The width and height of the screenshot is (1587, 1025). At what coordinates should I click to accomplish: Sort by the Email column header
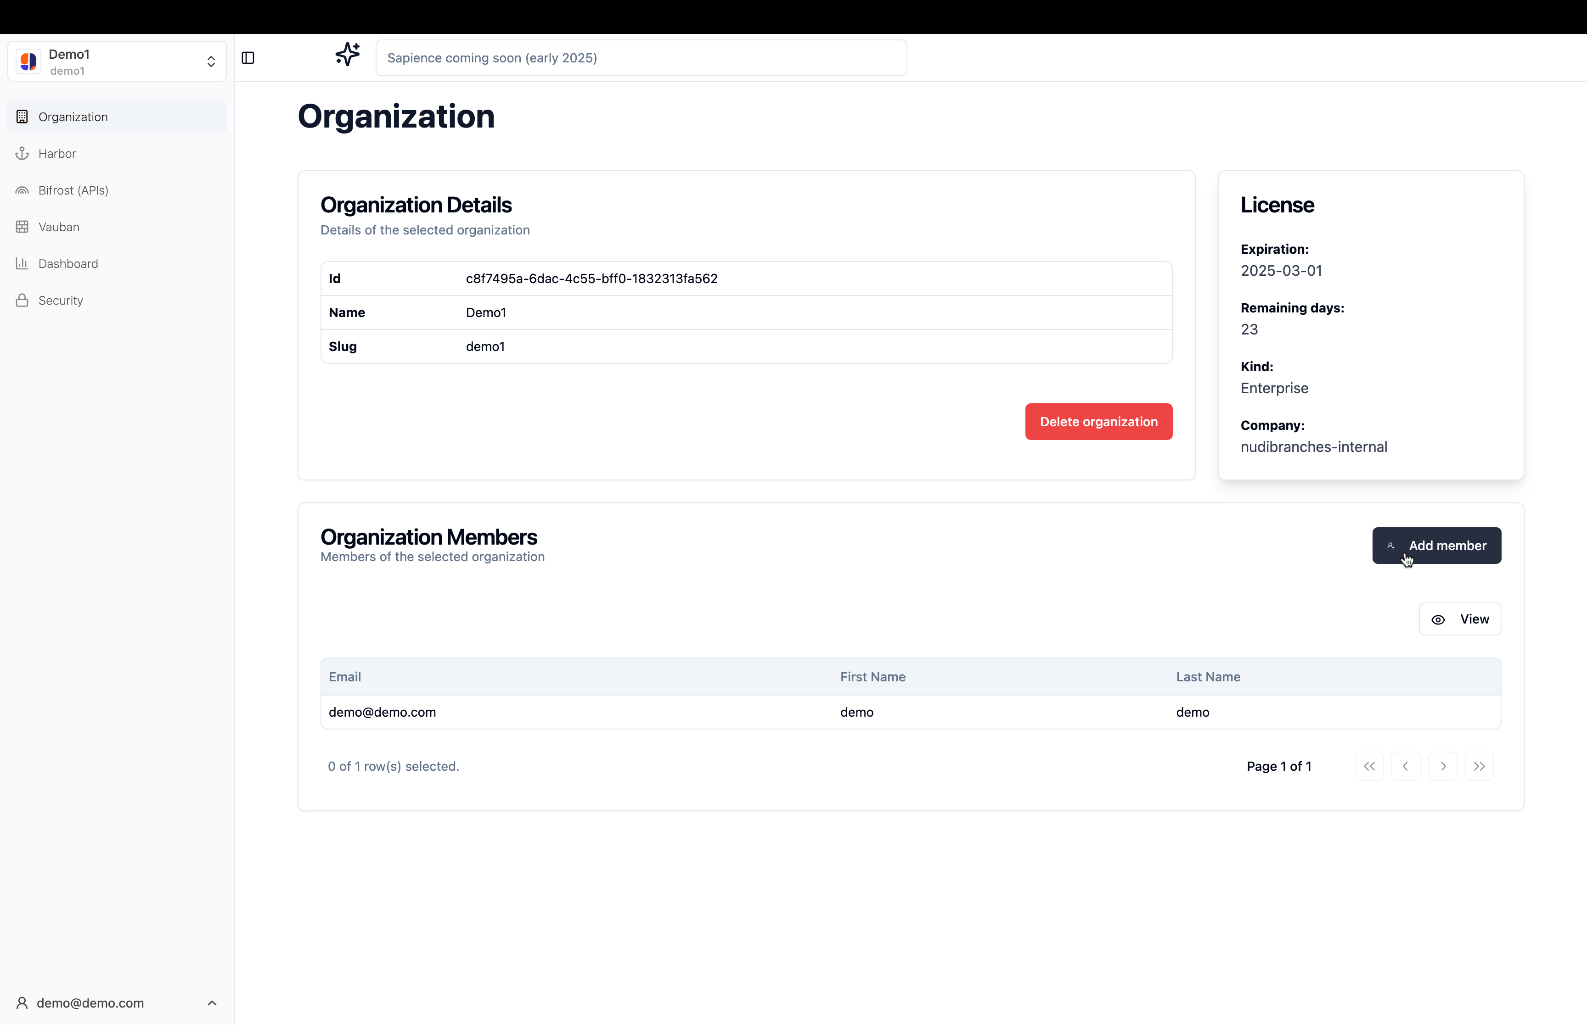pos(345,677)
